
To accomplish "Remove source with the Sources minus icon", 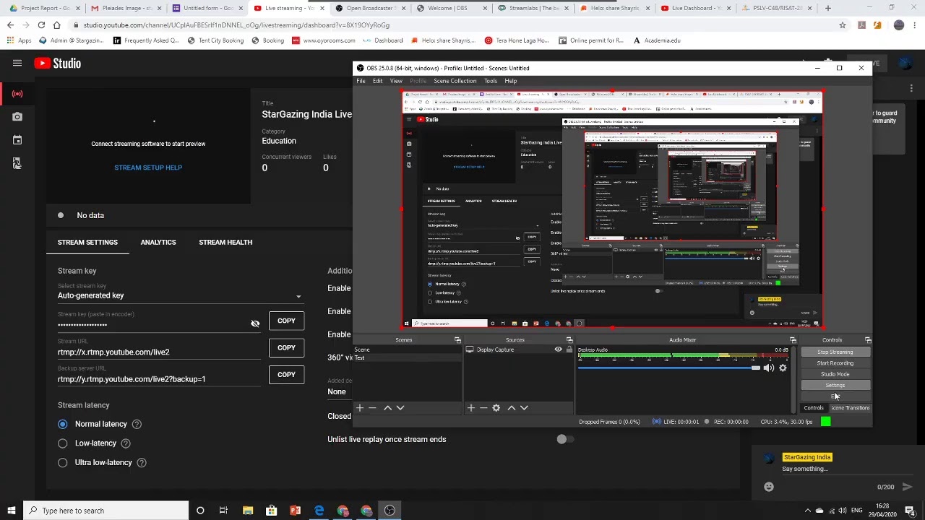I will point(483,408).
